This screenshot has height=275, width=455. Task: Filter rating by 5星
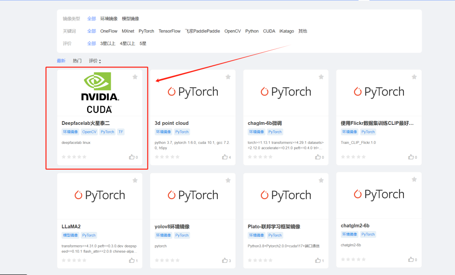tap(143, 44)
